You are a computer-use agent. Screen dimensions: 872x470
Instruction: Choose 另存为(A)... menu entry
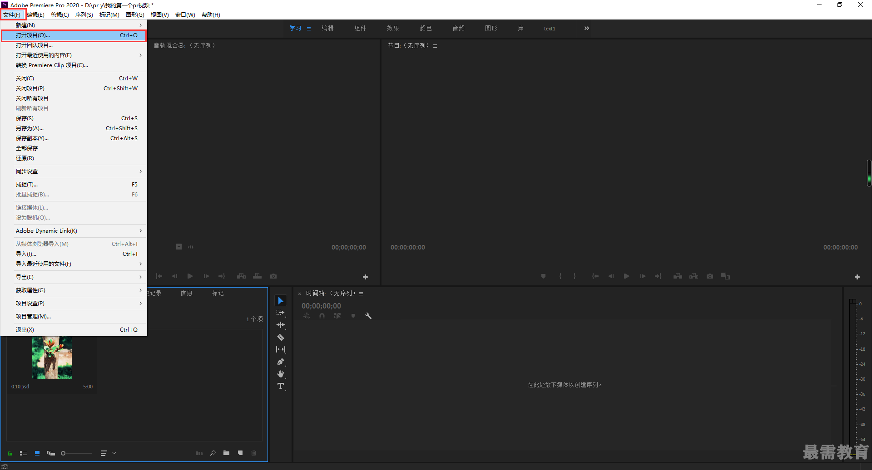tap(74, 128)
